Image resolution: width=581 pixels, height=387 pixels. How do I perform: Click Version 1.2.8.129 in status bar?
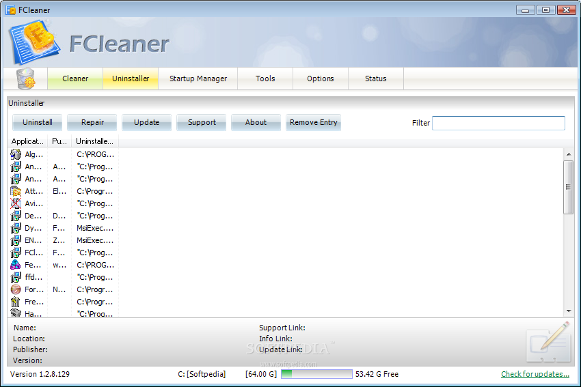[40, 374]
